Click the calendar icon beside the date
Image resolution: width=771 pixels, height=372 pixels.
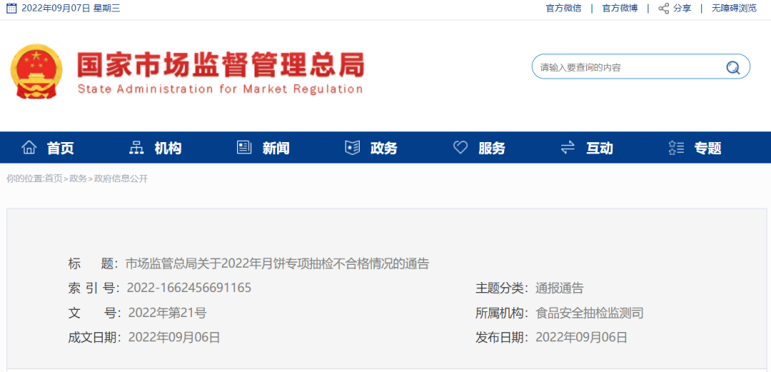coord(11,9)
